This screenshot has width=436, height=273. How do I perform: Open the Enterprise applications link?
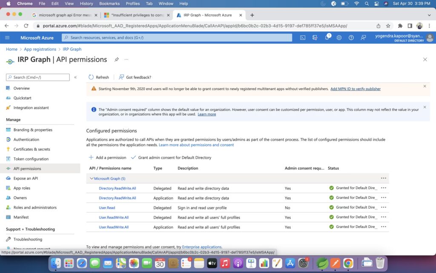(201, 247)
